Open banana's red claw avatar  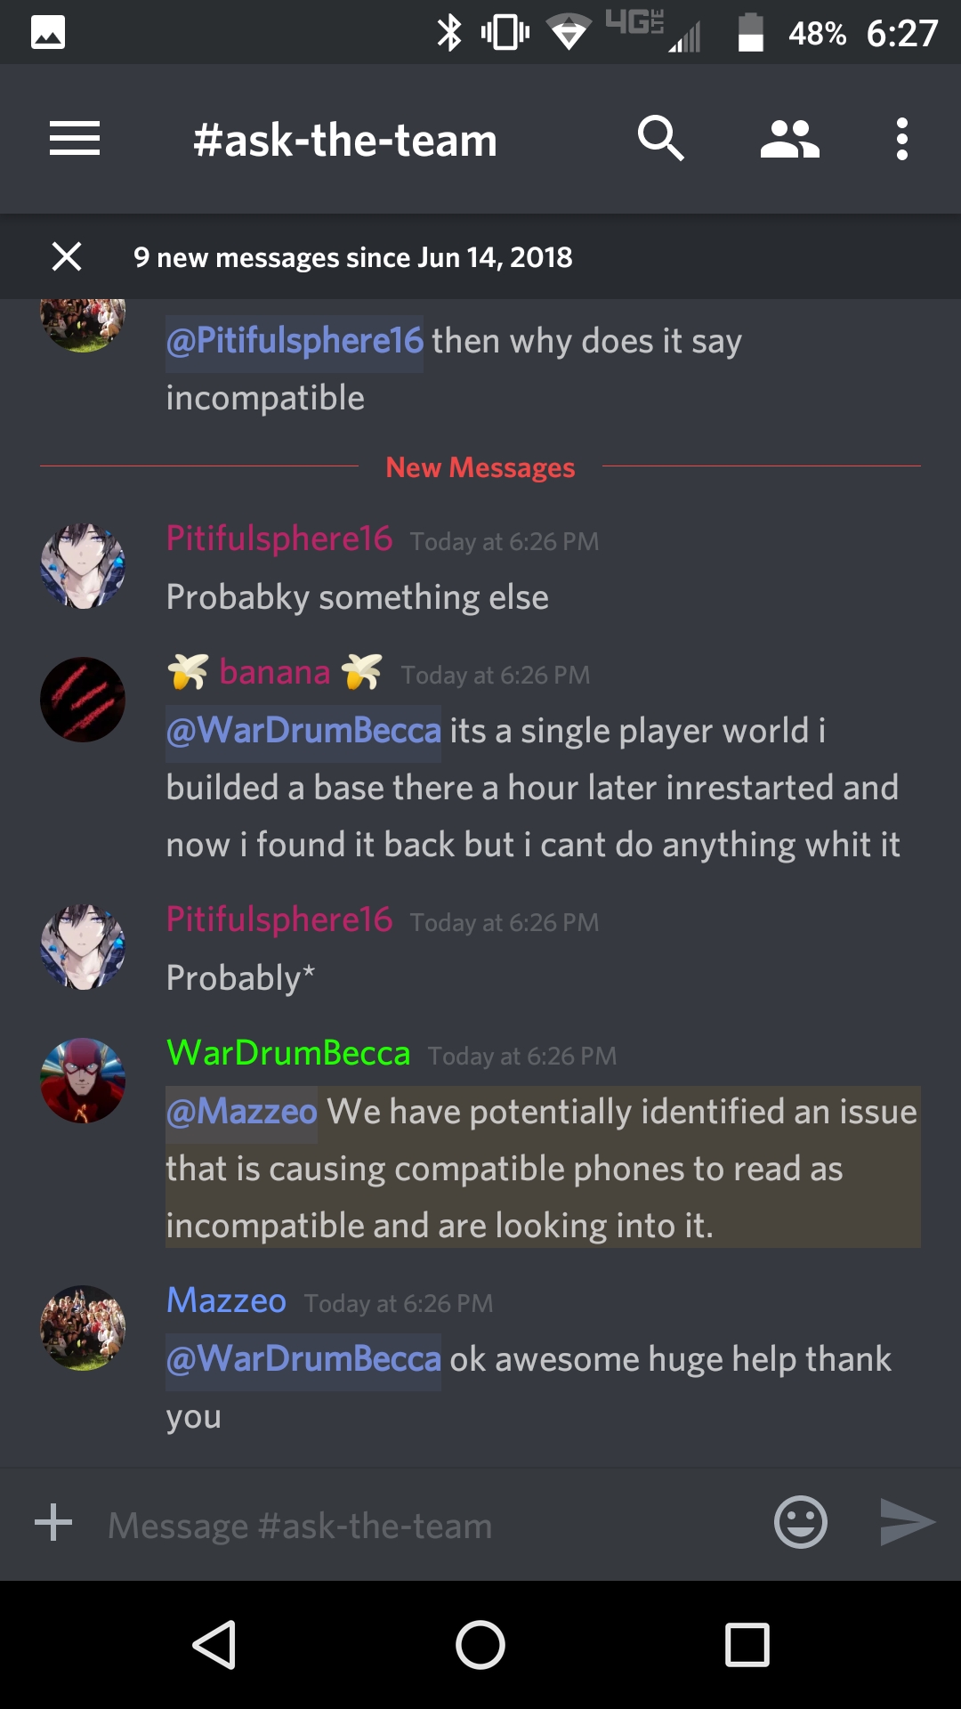83,700
